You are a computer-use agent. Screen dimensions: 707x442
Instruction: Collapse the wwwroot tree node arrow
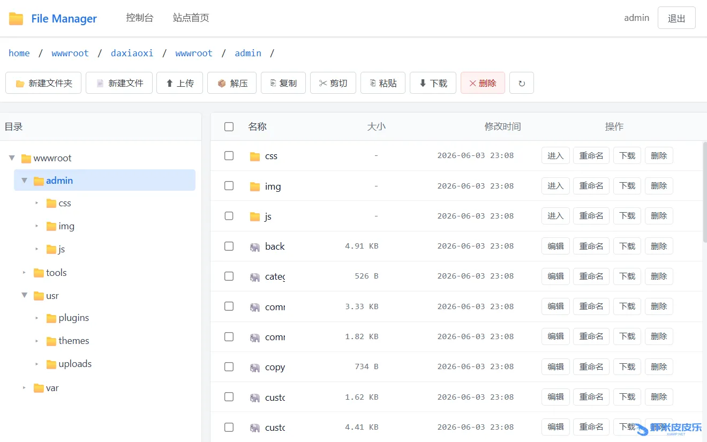12,158
